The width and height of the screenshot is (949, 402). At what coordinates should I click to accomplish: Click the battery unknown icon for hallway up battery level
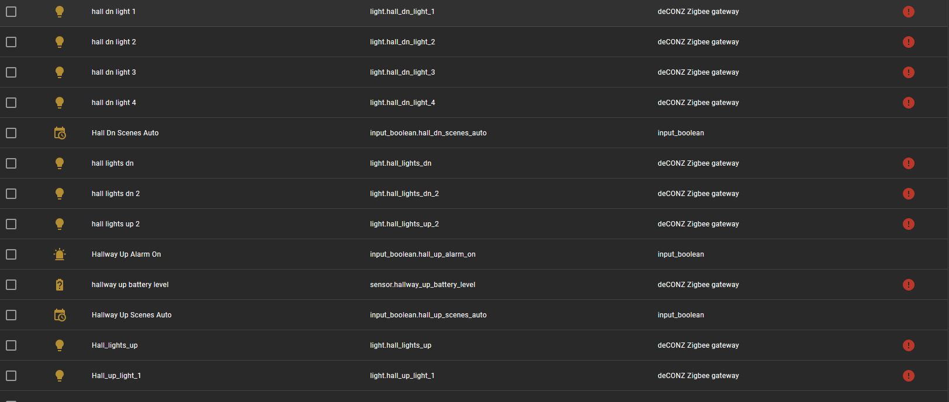point(60,285)
